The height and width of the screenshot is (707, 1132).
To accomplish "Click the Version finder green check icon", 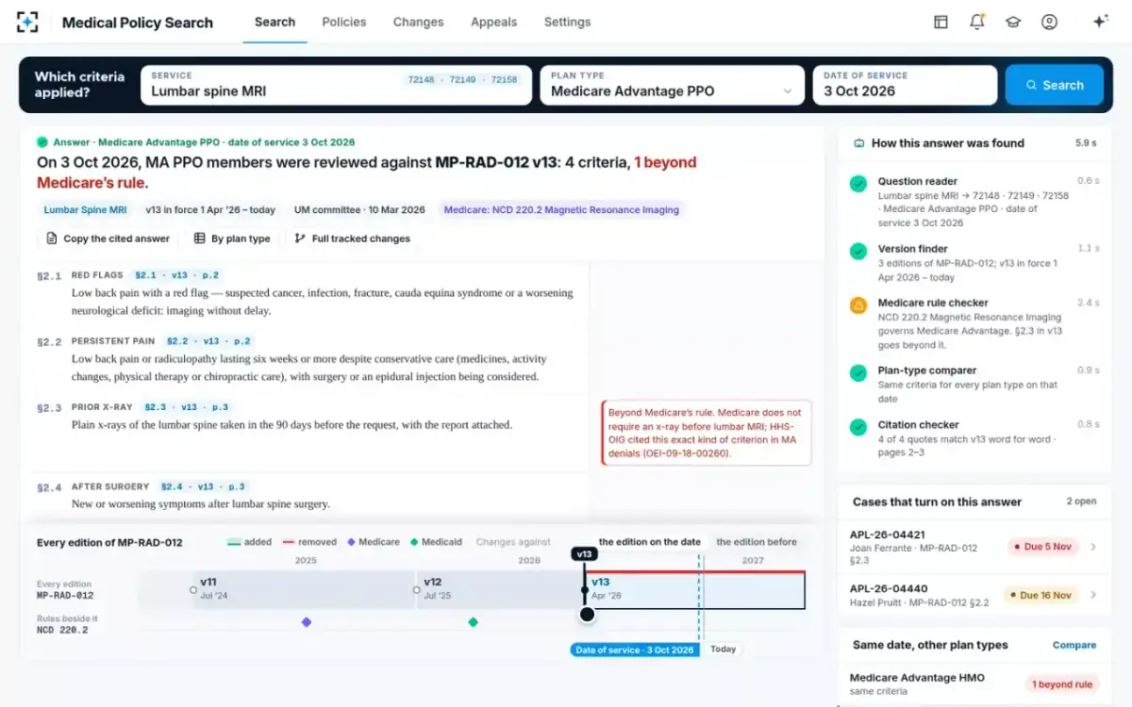I will [x=858, y=252].
